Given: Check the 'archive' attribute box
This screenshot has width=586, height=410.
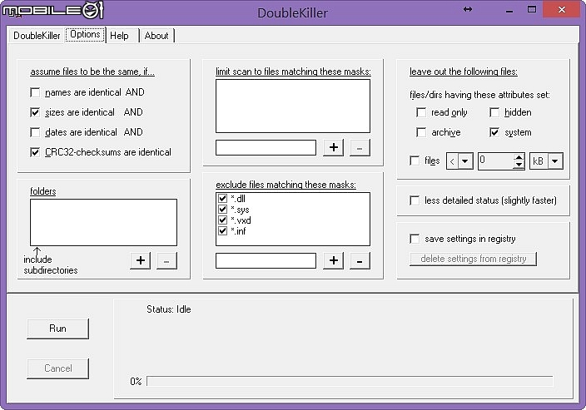Looking at the screenshot, I should coord(421,132).
